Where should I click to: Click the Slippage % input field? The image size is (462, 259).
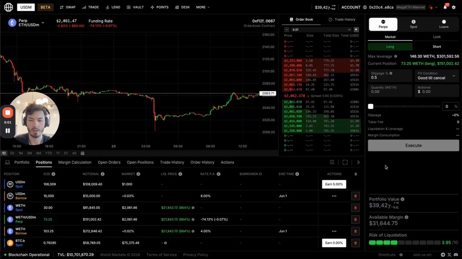(390, 76)
